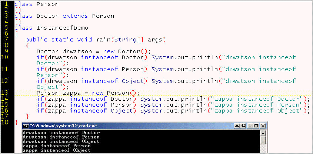Minimize the cmd.exe window

point(250,126)
